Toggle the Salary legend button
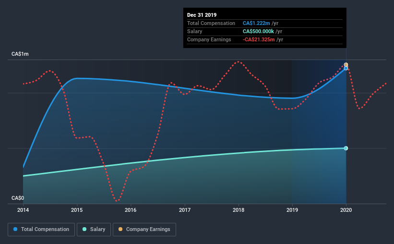 click(94, 230)
